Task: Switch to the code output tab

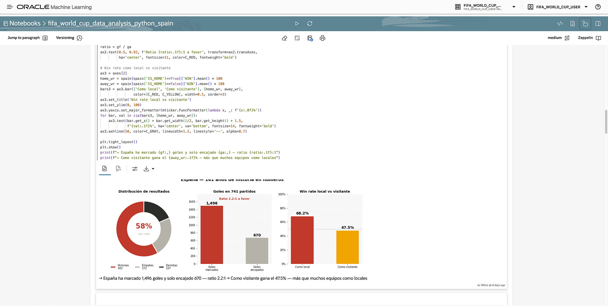Action: [x=118, y=169]
